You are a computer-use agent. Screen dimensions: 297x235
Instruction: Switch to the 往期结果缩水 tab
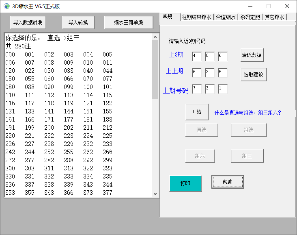(197, 17)
